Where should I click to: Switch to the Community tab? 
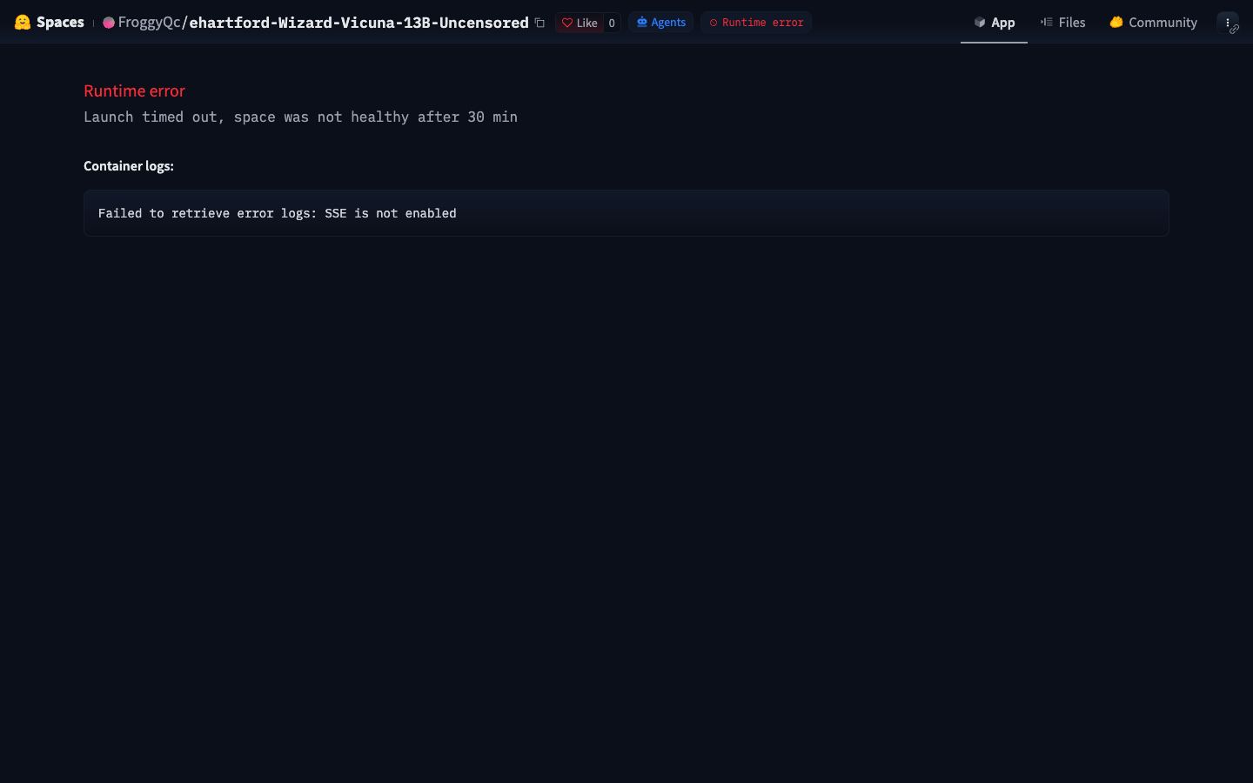pyautogui.click(x=1153, y=23)
